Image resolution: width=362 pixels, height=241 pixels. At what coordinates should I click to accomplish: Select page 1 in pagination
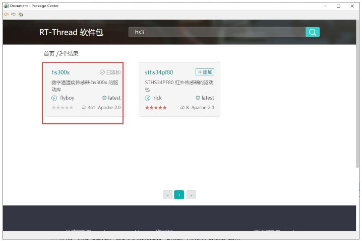click(x=179, y=195)
